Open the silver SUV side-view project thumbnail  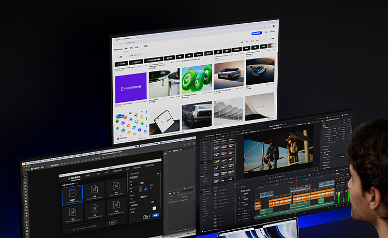click(229, 75)
